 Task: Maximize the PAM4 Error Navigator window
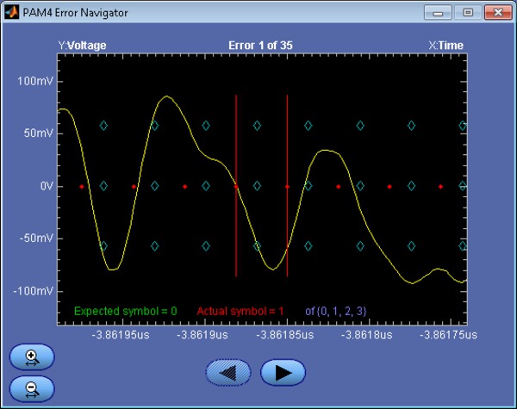point(468,13)
